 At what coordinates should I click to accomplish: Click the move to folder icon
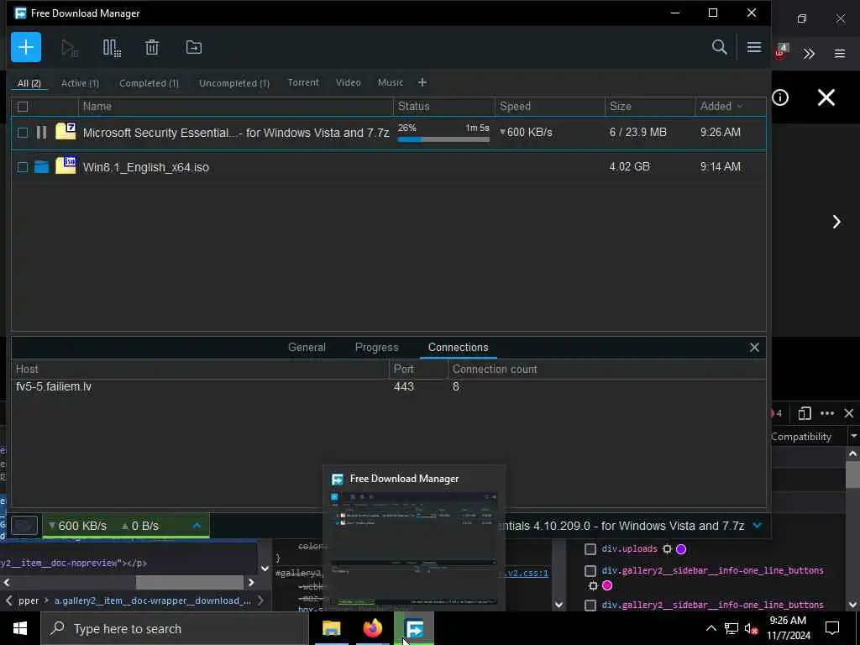194,48
